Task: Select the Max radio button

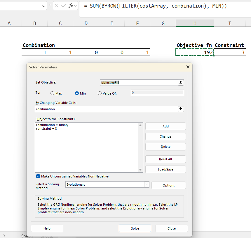Action: tap(52, 93)
